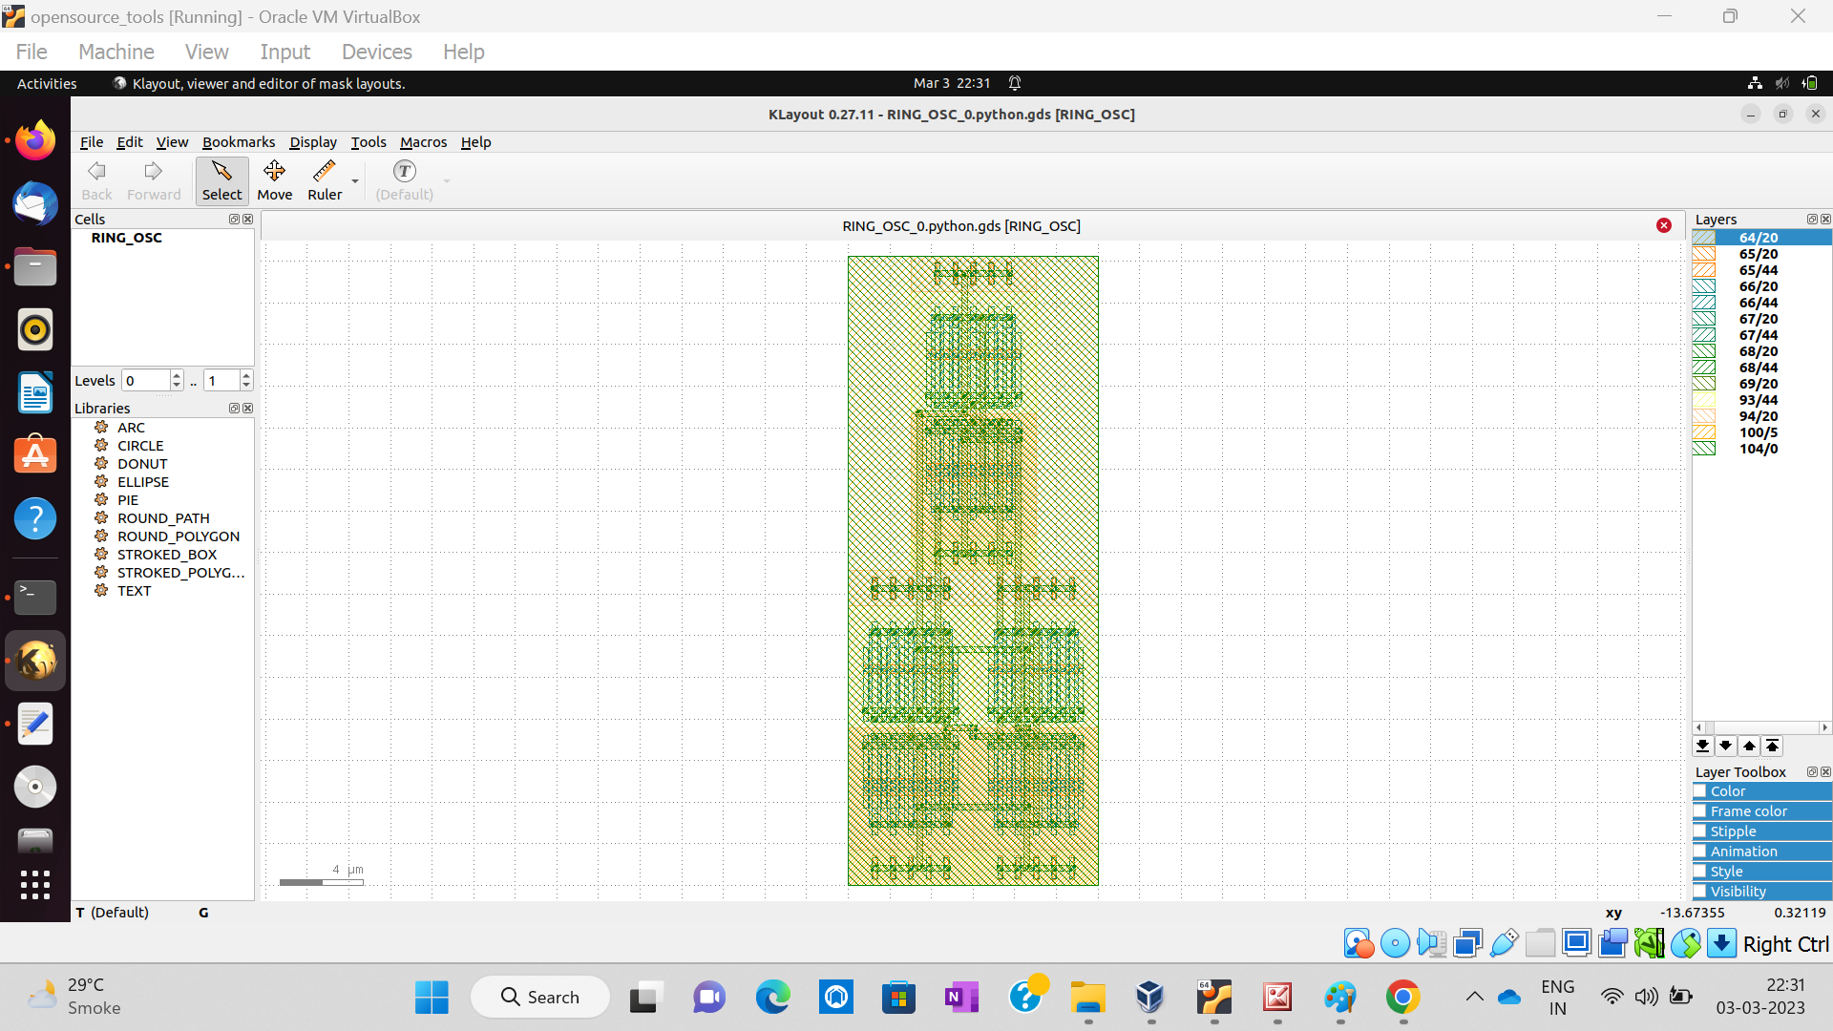Expand the Animation section in Layer Toolbox
The image size is (1833, 1031).
(x=1743, y=852)
